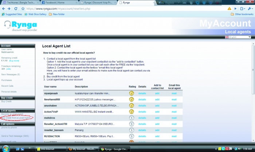Image resolution: width=255 pixels, height=152 pixels.
Task: Click the silver rating icon for RUSDIACTION
Action: click(132, 136)
